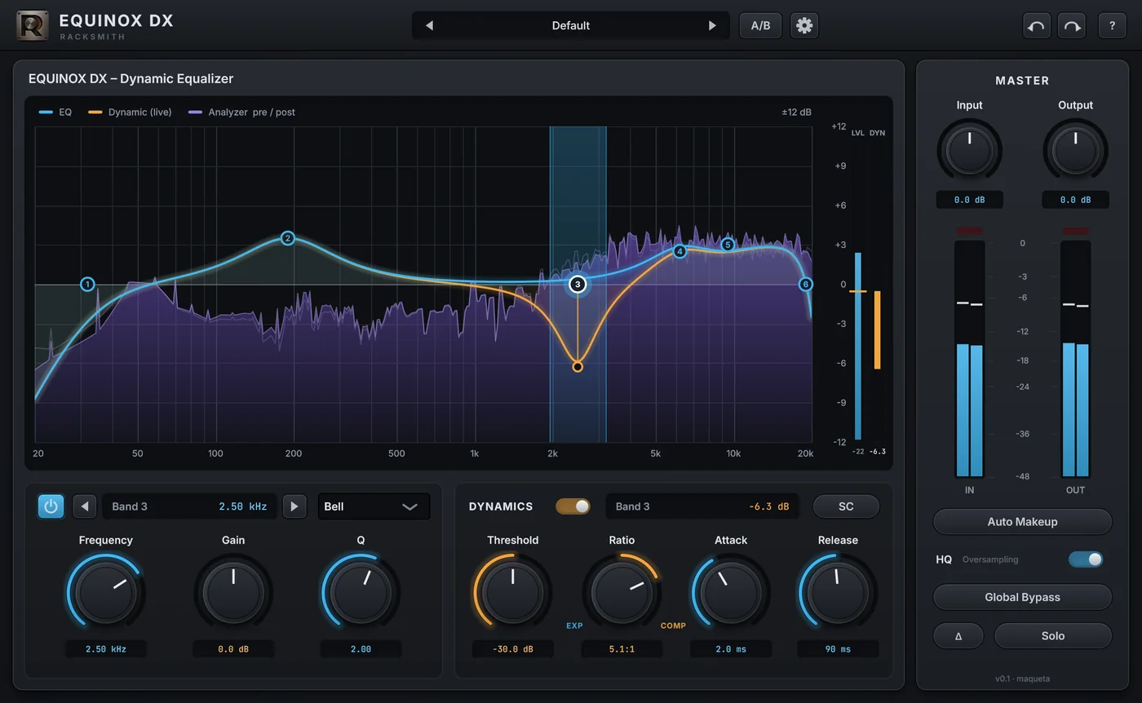
Task: Open help with the question mark icon
Action: (1112, 26)
